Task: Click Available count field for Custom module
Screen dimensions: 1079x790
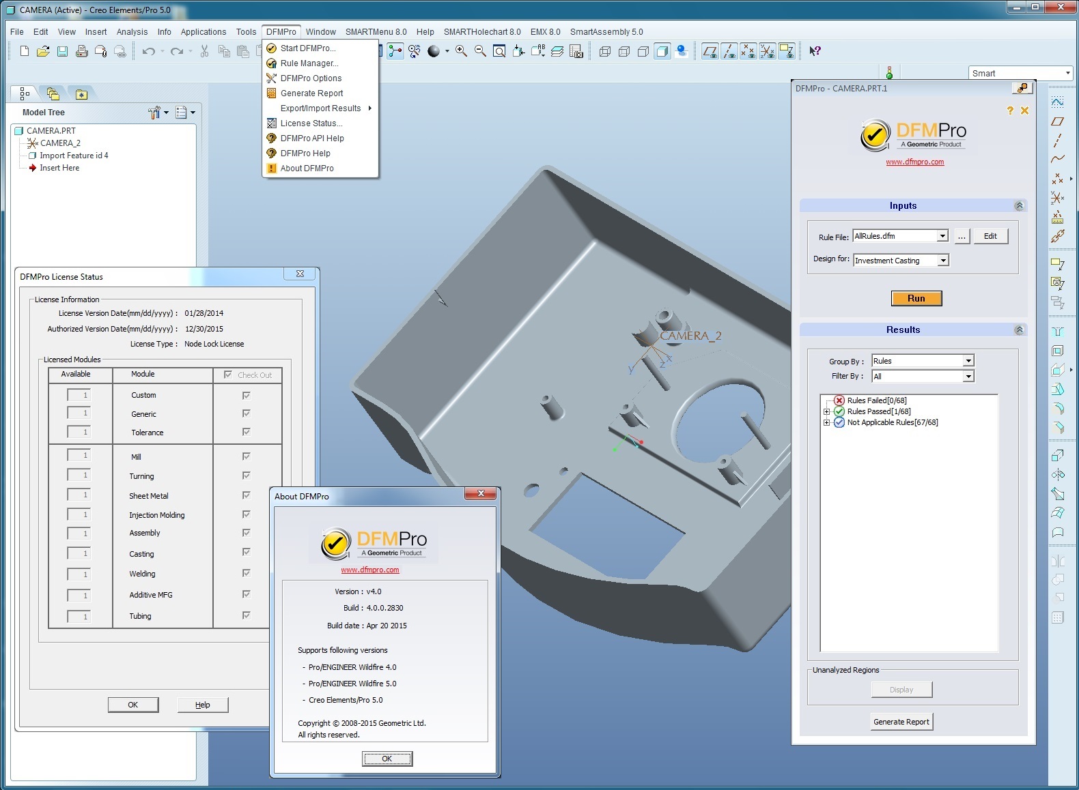Action: click(x=79, y=395)
